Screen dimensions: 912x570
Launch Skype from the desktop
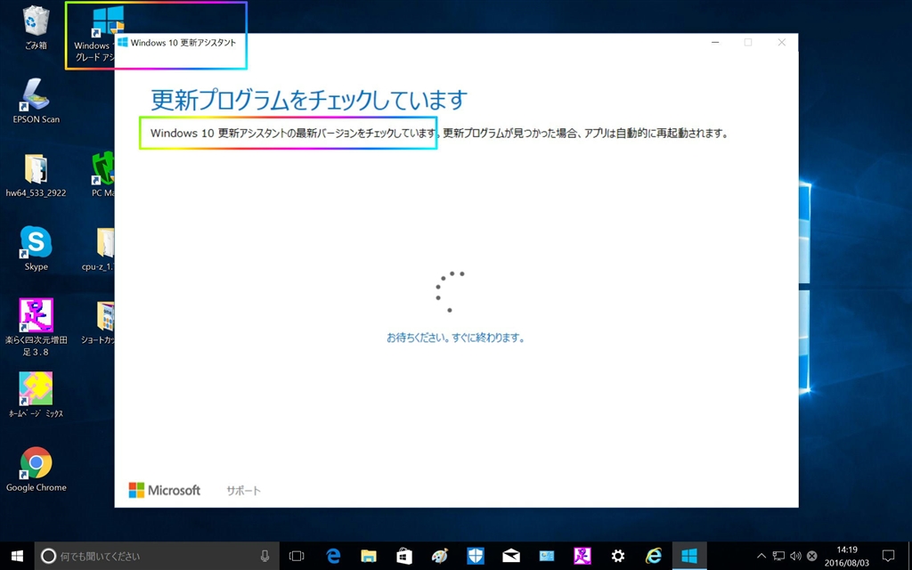(x=36, y=248)
